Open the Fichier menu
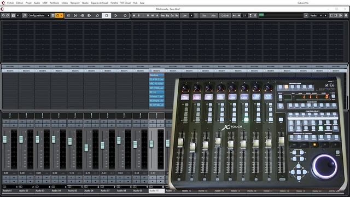This screenshot has width=350, height=197. click(x=10, y=3)
